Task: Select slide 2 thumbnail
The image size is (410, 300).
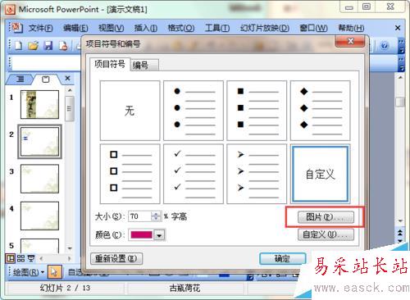Action: coord(39,142)
